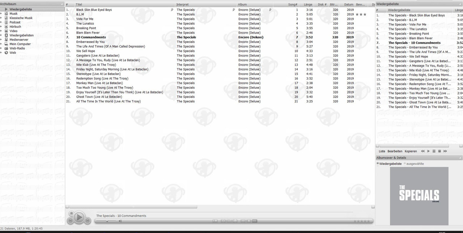This screenshot has height=233, width=463.
Task: Expand the Web-Radio tree node
Action: [1, 48]
